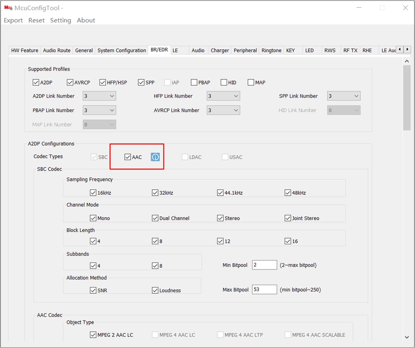The height and width of the screenshot is (348, 415).
Task: Open the A2DP Link Number dropdown
Action: (100, 96)
